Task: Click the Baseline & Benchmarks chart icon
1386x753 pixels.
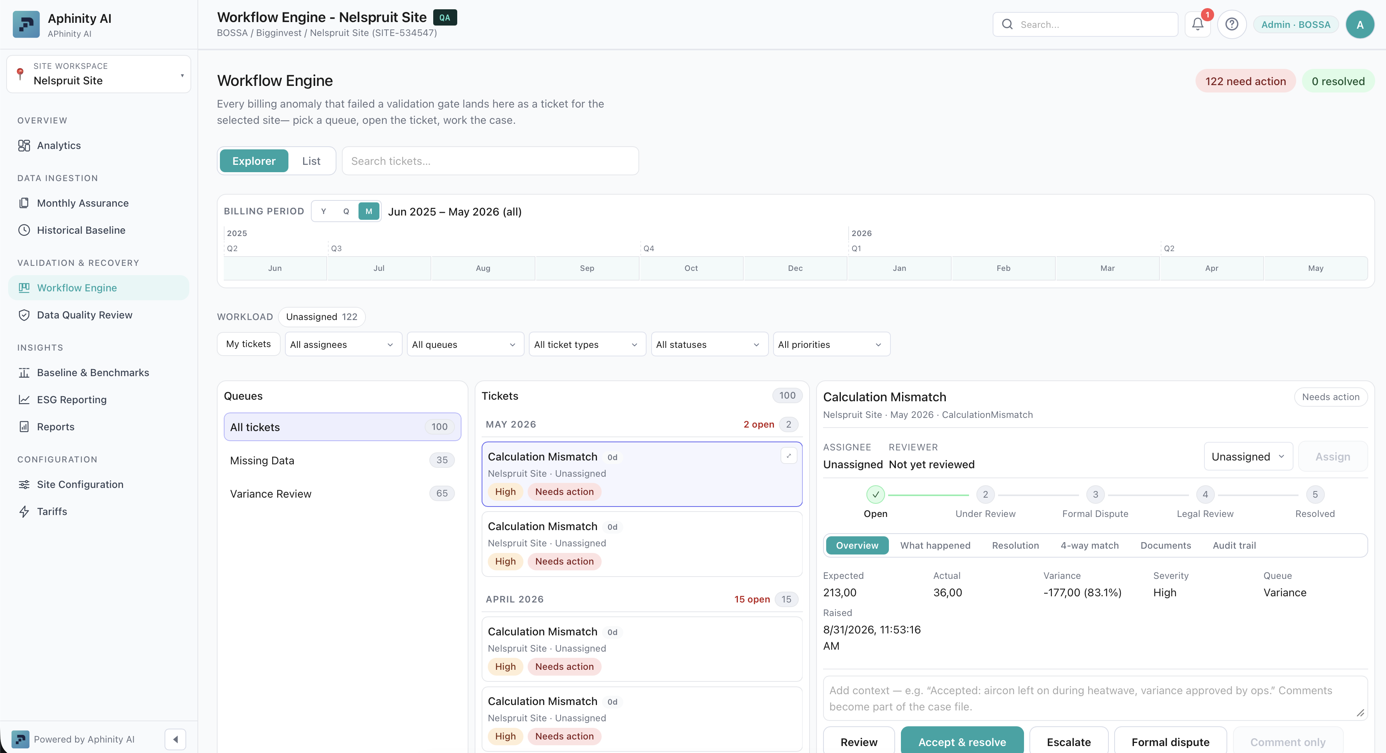Action: click(24, 373)
